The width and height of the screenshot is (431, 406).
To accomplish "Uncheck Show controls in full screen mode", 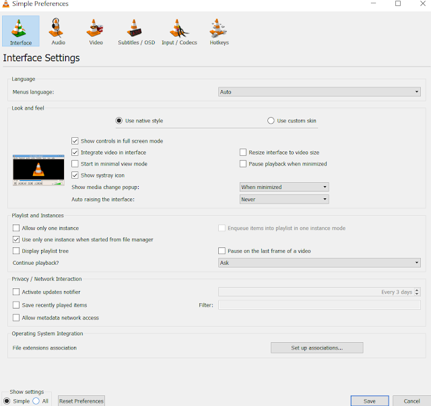I will [x=75, y=141].
